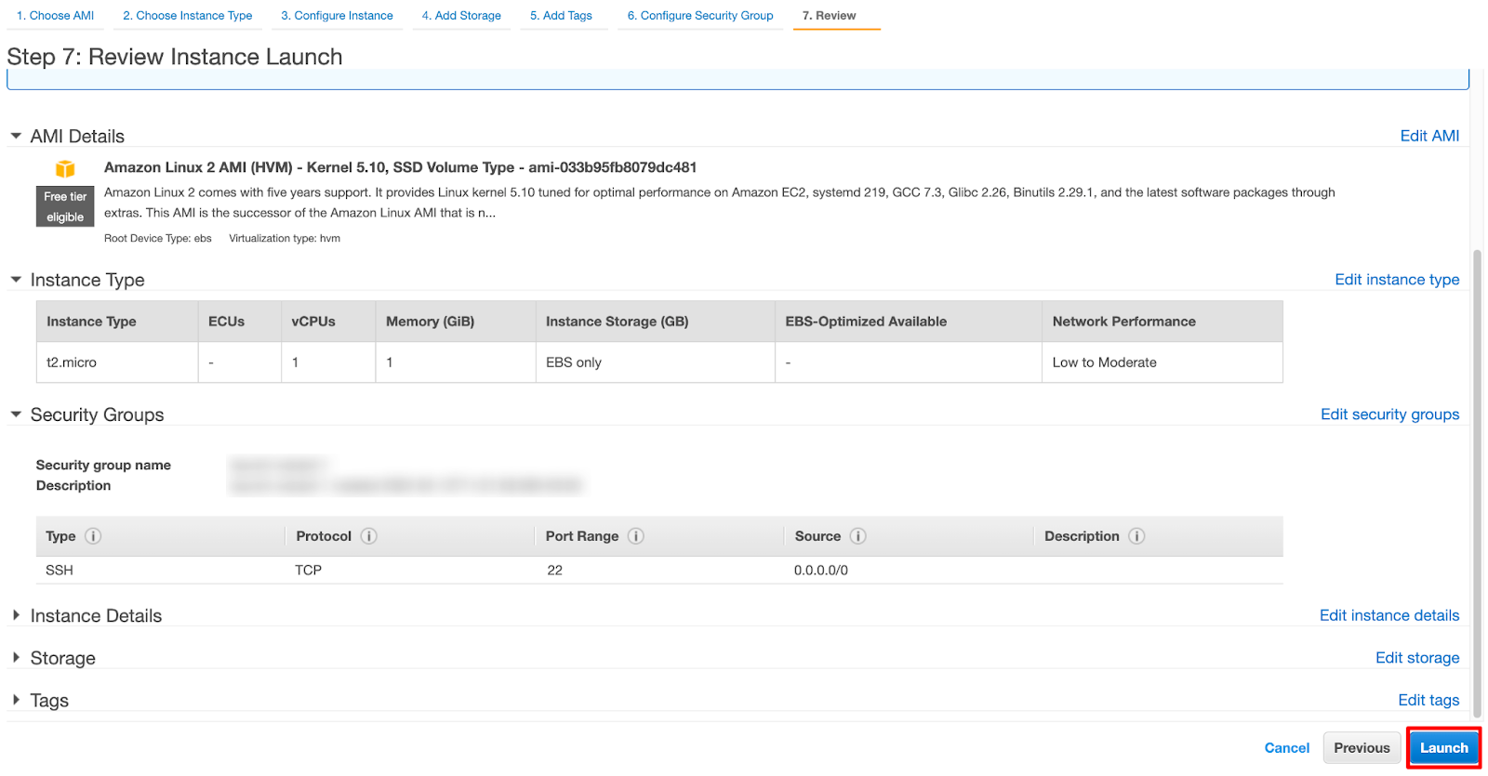Image resolution: width=1488 pixels, height=776 pixels.
Task: Click the 'Step 7: Review Instance Launch' heading
Action: click(x=175, y=57)
